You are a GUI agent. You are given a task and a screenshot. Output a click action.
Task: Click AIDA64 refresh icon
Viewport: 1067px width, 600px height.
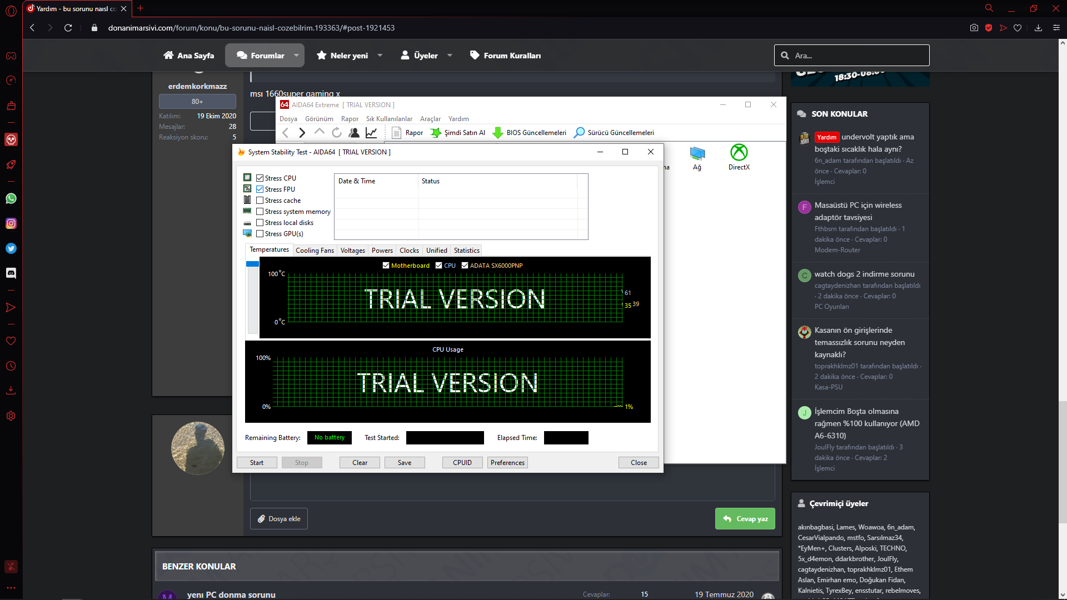point(337,133)
